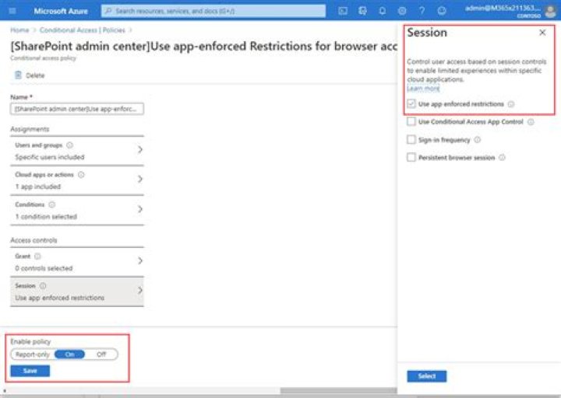Click the admin account name text
561x398 pixels.
click(503, 8)
